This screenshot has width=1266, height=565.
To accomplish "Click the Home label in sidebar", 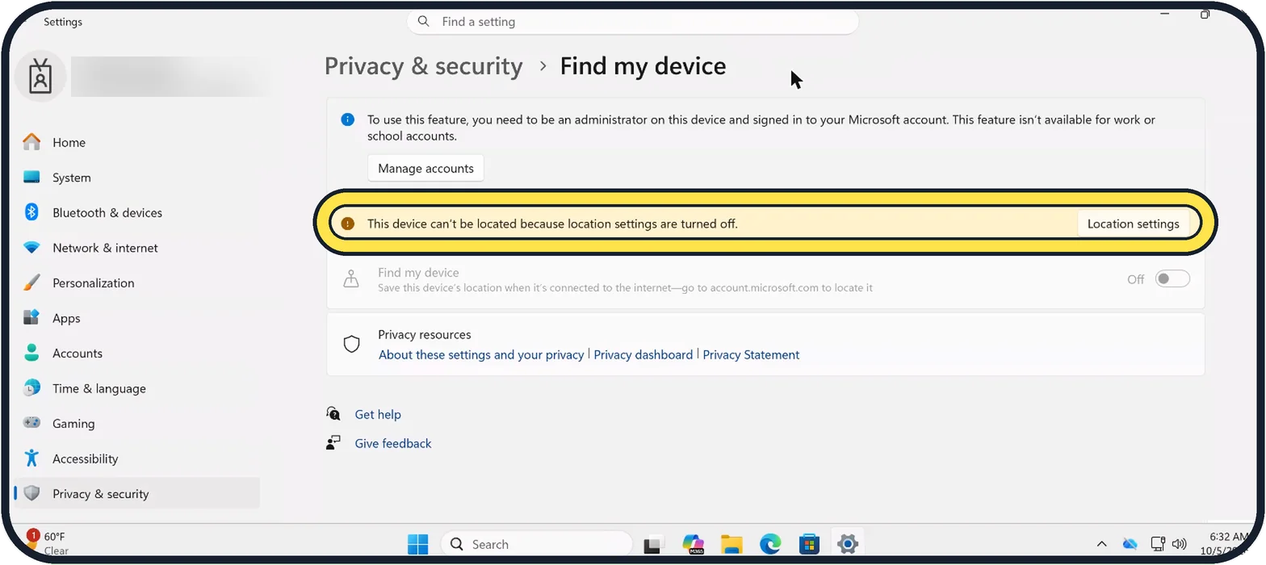I will 69,142.
